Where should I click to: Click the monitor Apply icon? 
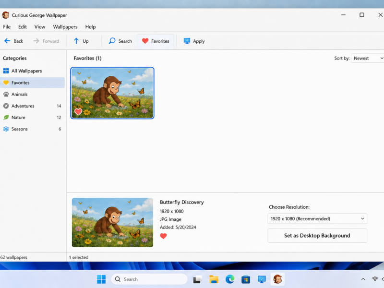click(x=187, y=41)
